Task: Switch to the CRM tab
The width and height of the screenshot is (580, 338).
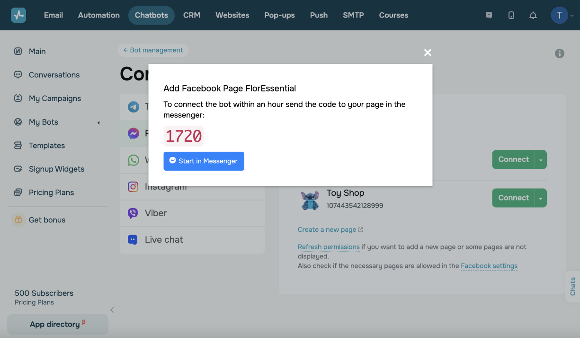Action: pyautogui.click(x=192, y=15)
